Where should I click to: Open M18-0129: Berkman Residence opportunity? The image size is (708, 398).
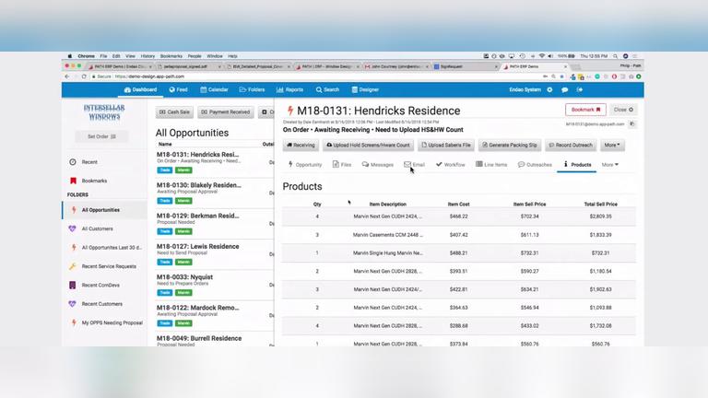point(198,216)
